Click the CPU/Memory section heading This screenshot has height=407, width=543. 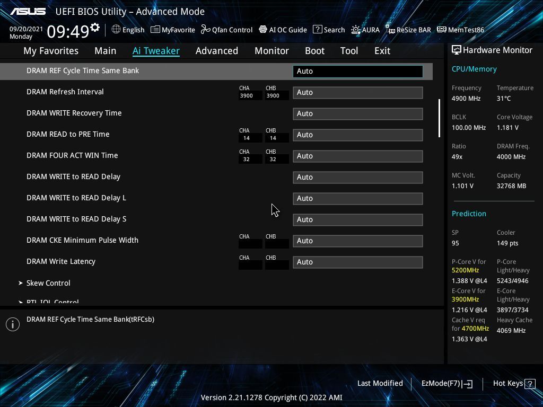[x=474, y=69]
